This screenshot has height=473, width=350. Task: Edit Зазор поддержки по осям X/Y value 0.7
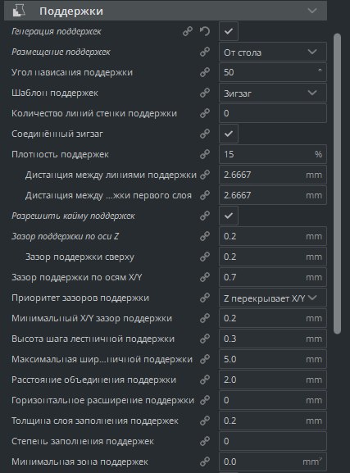pos(273,278)
